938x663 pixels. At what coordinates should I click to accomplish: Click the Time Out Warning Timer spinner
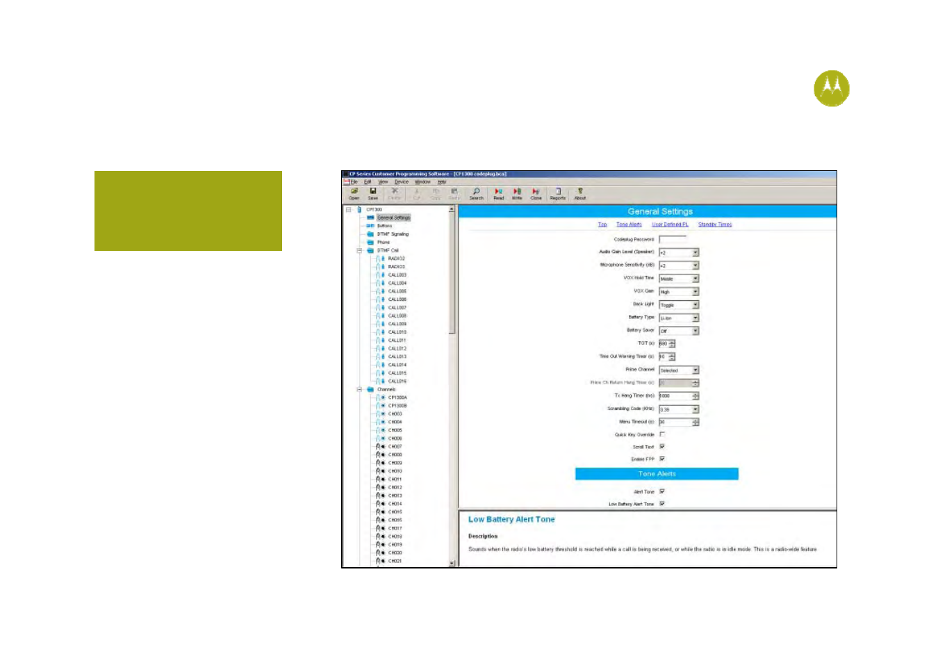[x=672, y=357]
